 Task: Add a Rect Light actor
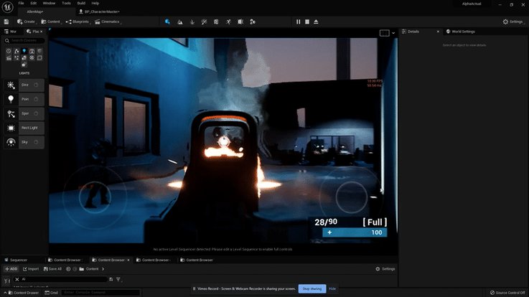tap(24, 128)
